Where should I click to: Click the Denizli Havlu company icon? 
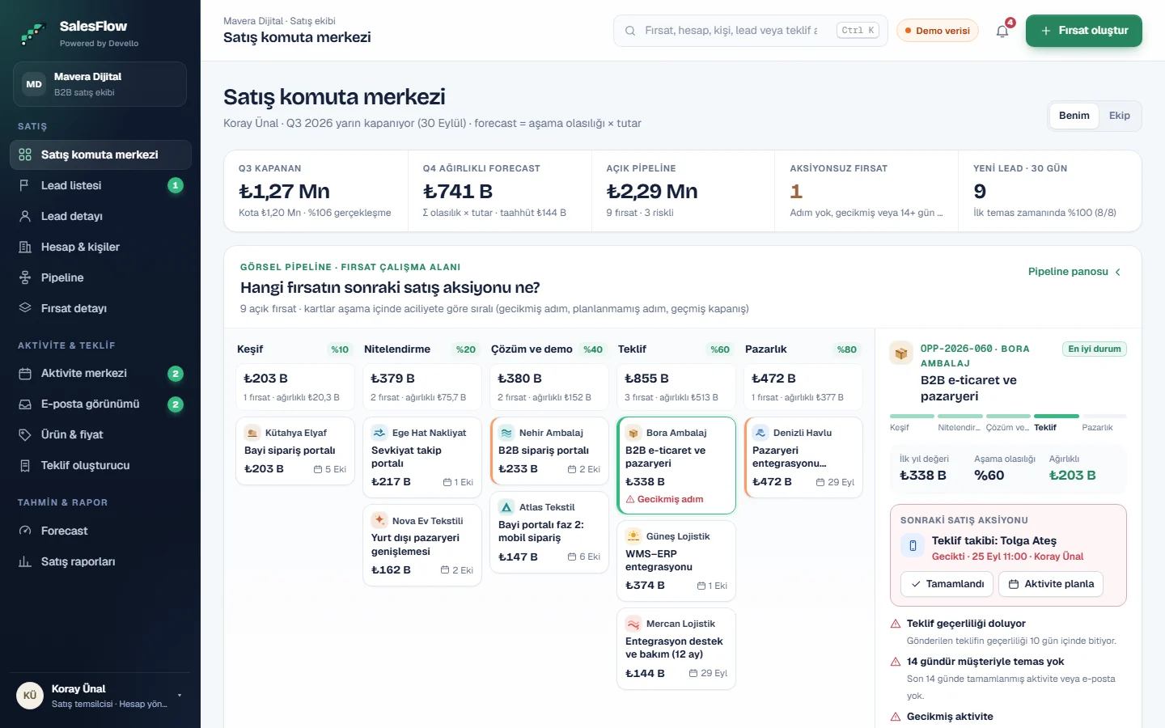[x=760, y=433]
